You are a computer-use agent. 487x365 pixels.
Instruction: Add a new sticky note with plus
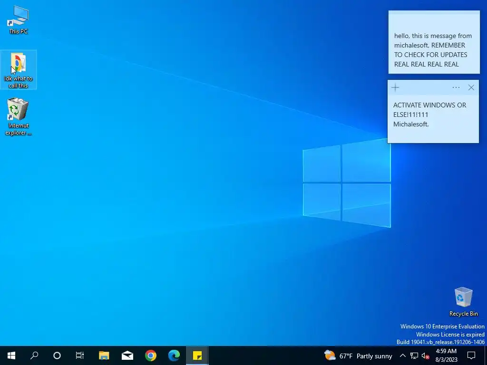395,87
